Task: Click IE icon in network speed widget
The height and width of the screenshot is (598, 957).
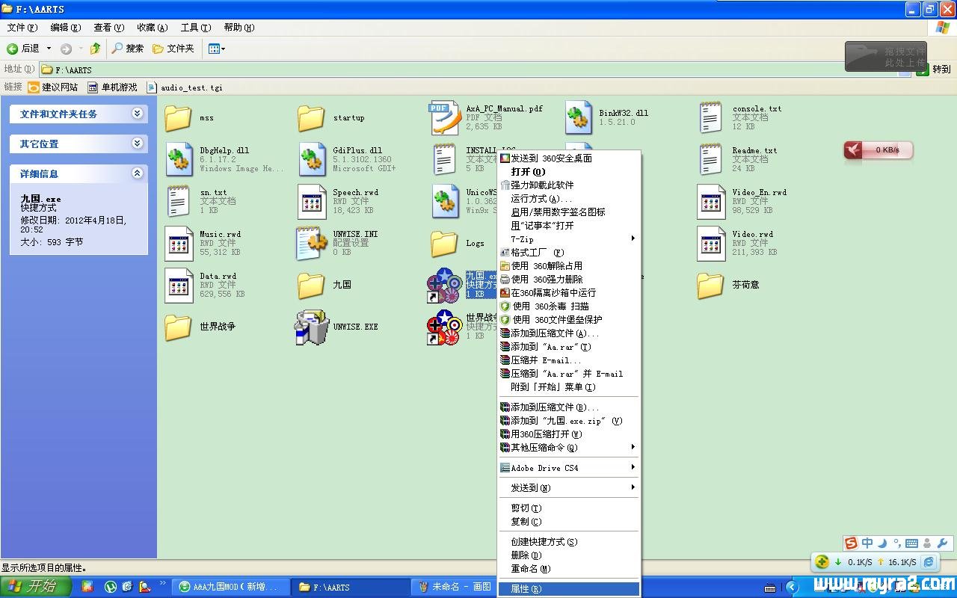Action: 929,562
